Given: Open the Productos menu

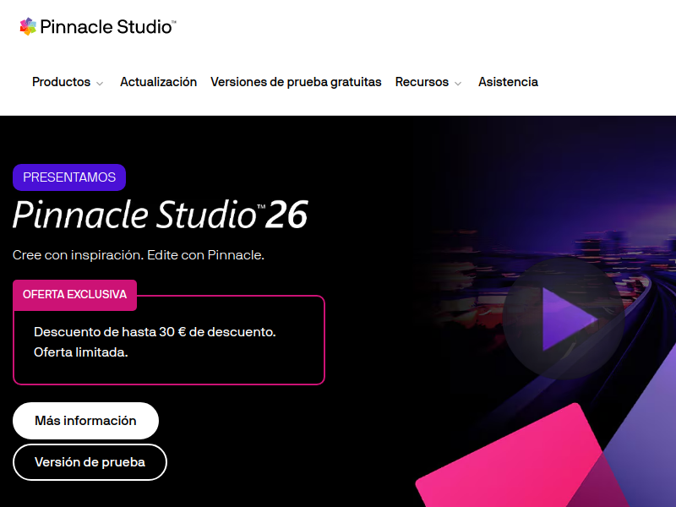Looking at the screenshot, I should click(61, 82).
